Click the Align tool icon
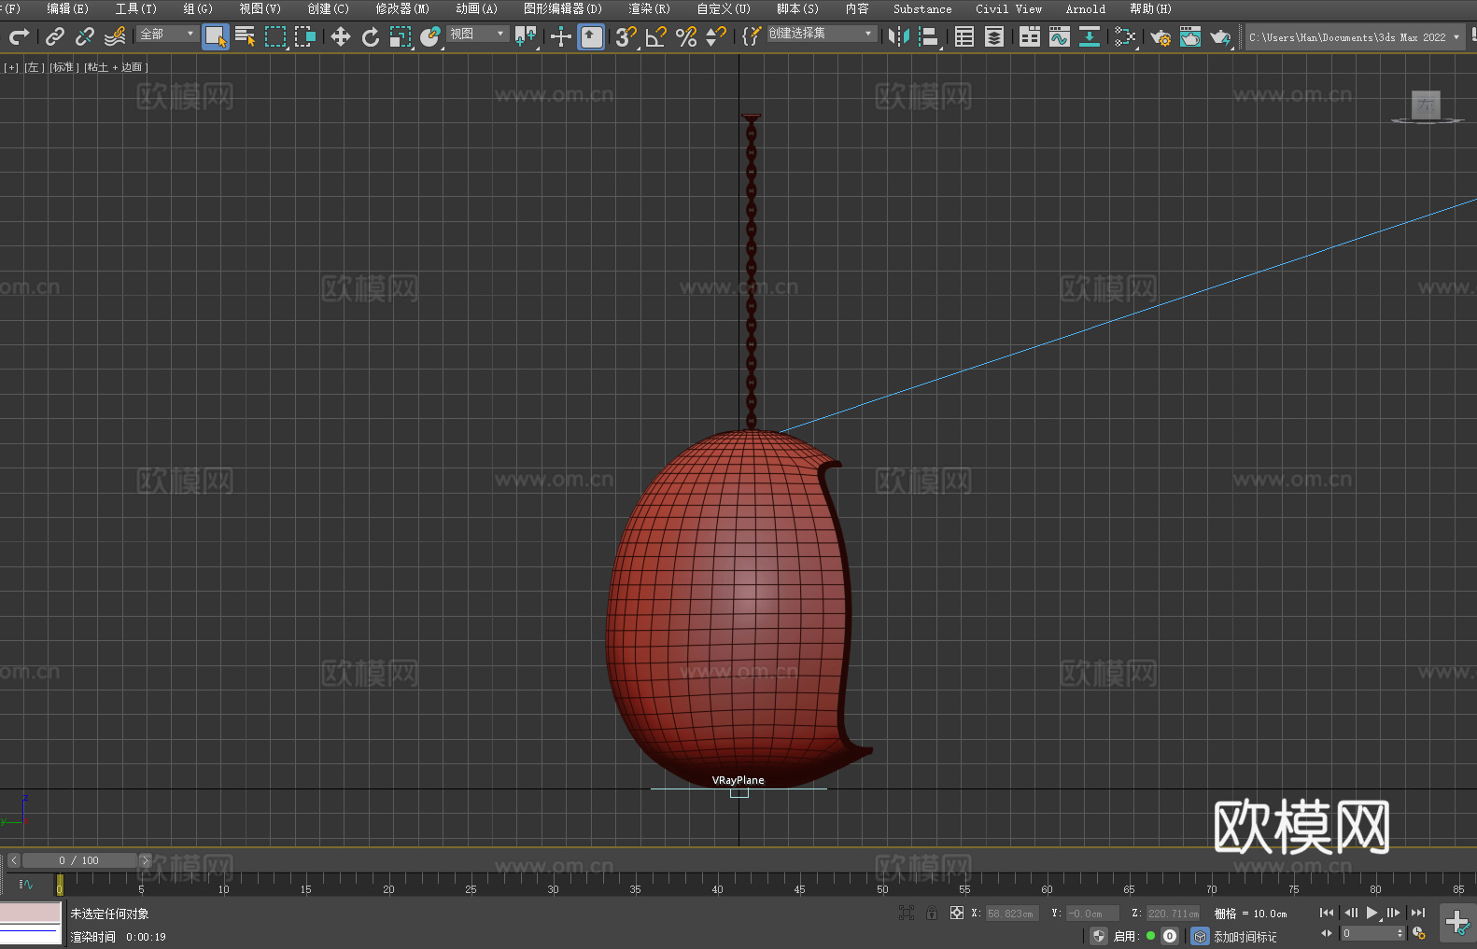1477x949 pixels. click(x=929, y=36)
